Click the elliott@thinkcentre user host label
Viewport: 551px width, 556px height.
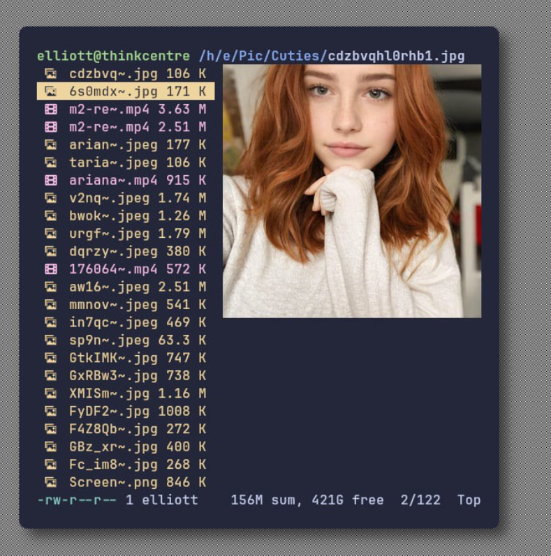pyautogui.click(x=114, y=56)
